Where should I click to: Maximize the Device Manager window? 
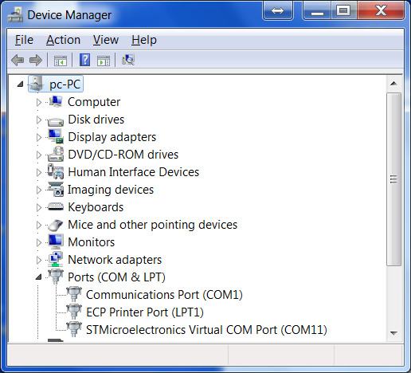tap(344, 10)
